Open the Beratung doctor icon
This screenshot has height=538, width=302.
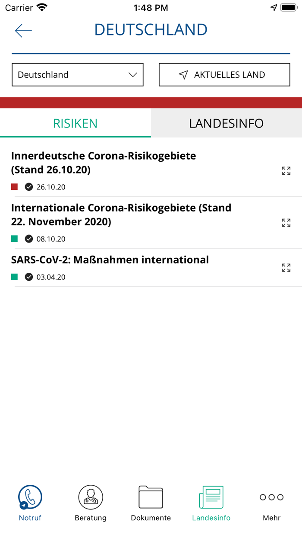coord(91,497)
